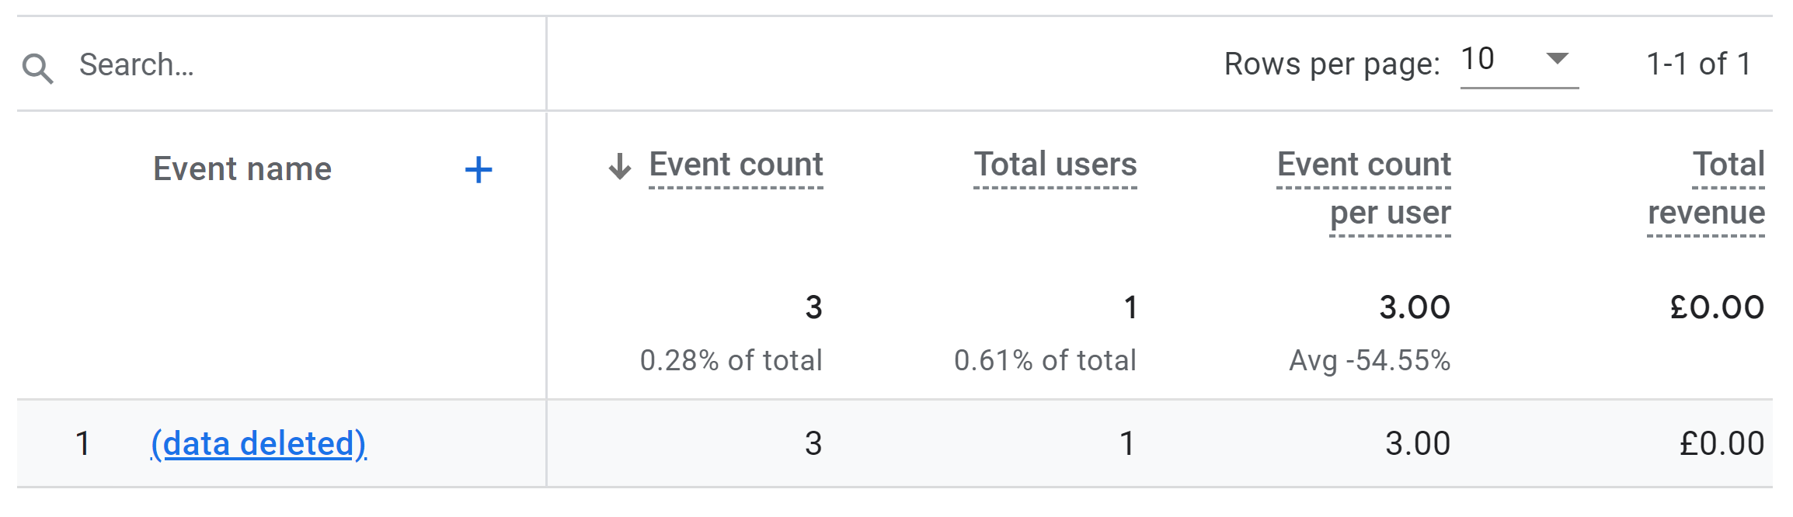This screenshot has height=517, width=1793.
Task: Open the (data deleted) event link
Action: coord(259,442)
